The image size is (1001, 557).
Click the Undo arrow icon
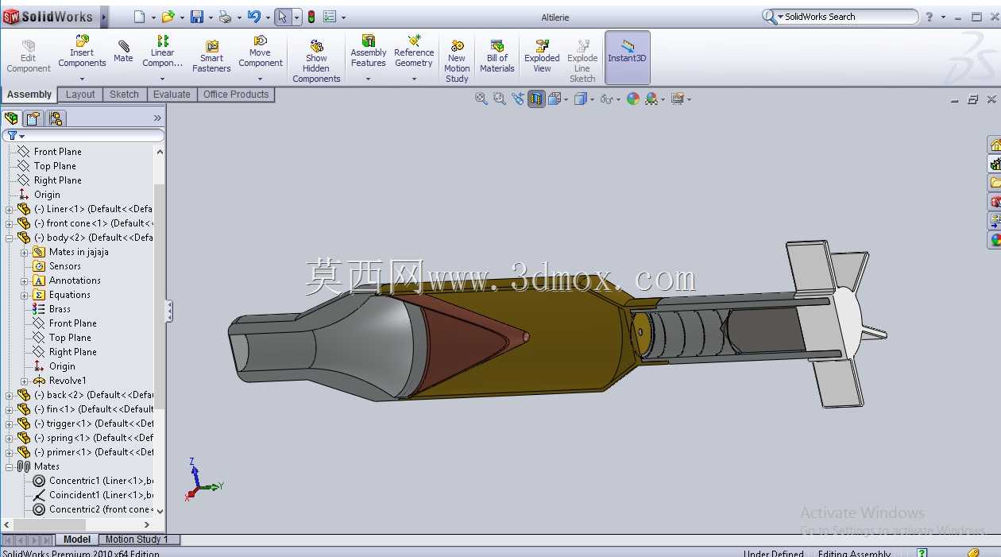(x=253, y=17)
